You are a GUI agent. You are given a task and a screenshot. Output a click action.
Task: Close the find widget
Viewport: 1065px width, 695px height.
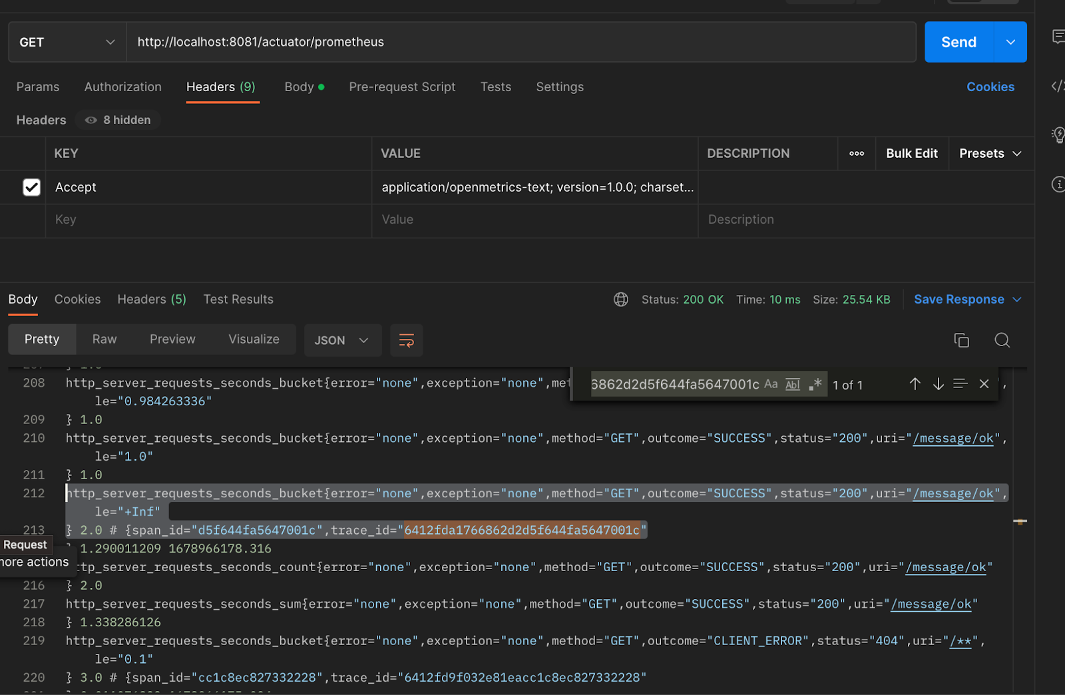tap(984, 384)
